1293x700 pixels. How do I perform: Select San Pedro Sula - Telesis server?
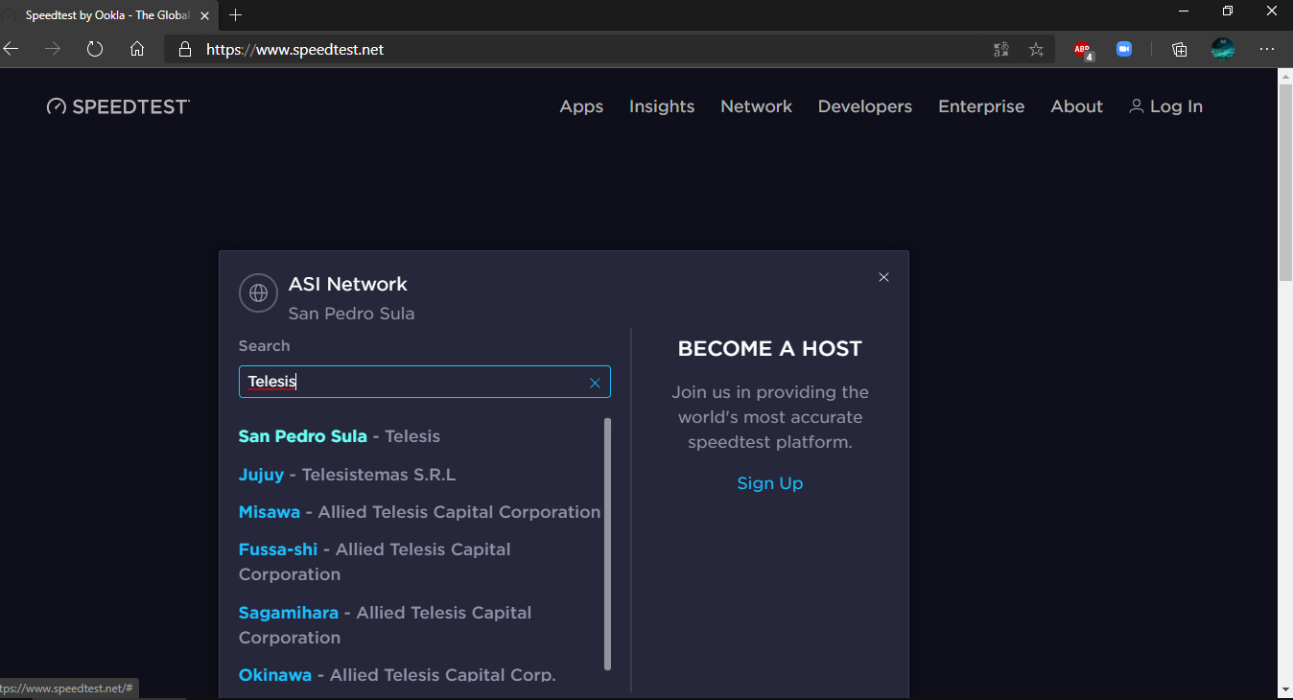340,436
